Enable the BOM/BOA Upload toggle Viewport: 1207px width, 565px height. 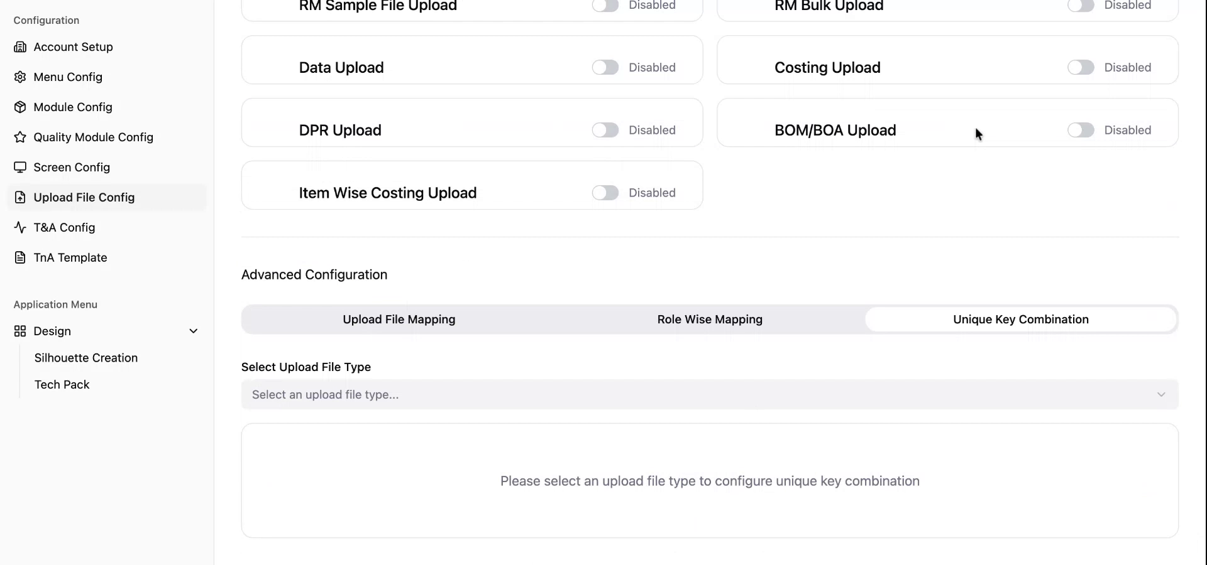tap(1080, 131)
